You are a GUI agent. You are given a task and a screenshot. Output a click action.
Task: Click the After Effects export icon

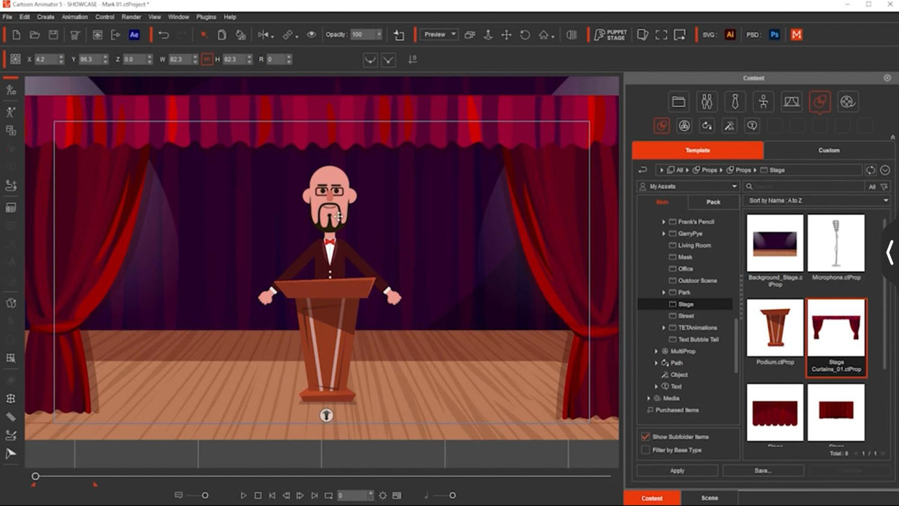point(134,35)
